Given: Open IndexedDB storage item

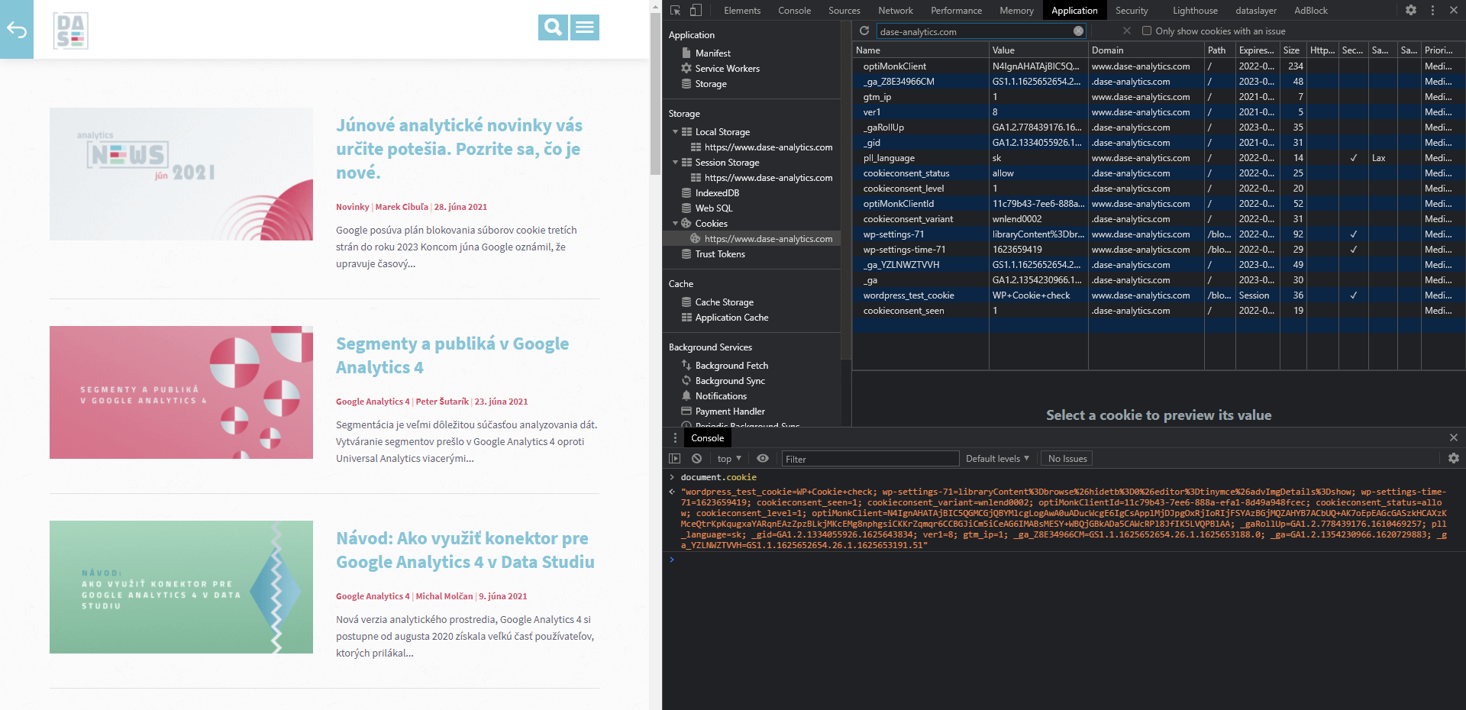Looking at the screenshot, I should pos(717,192).
